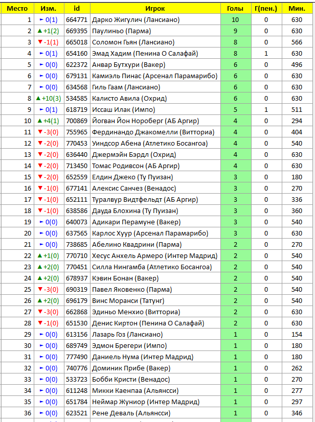Select player cell 'Бобби Кристи (Венадос)'
The image size is (315, 422).
point(155,379)
